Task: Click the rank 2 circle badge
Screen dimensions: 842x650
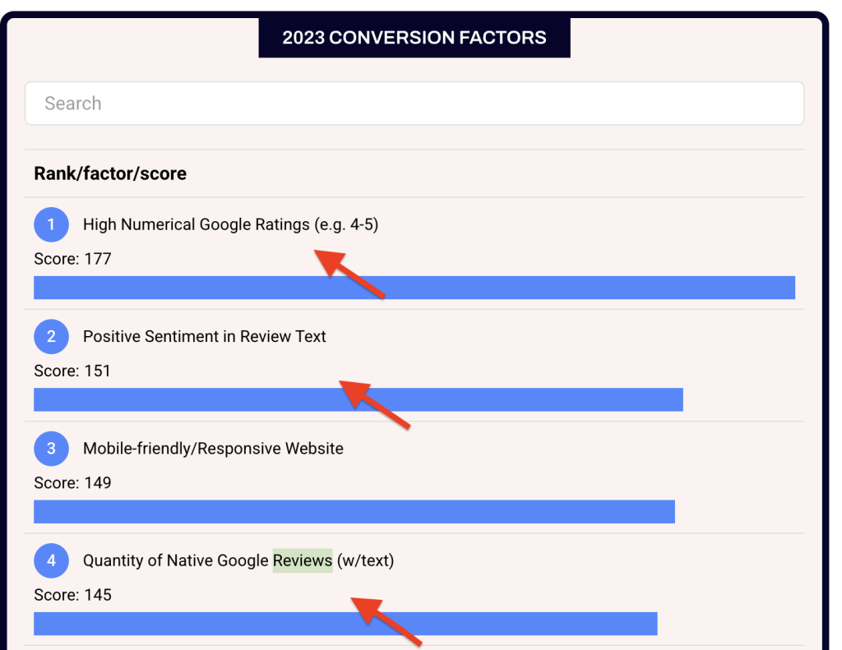Action: (x=51, y=336)
